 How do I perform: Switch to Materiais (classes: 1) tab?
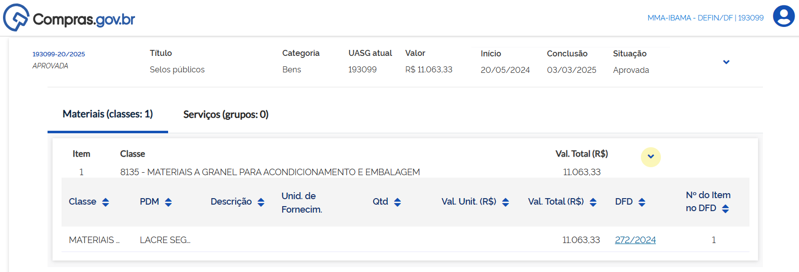click(x=108, y=114)
